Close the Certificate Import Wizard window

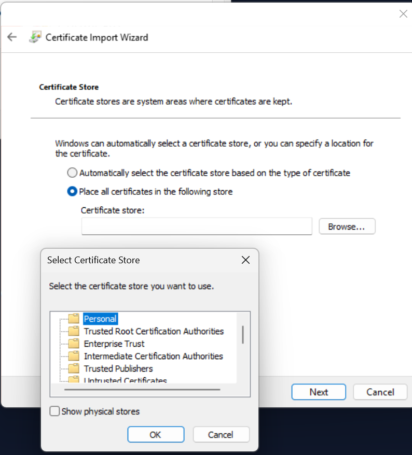[403, 13]
